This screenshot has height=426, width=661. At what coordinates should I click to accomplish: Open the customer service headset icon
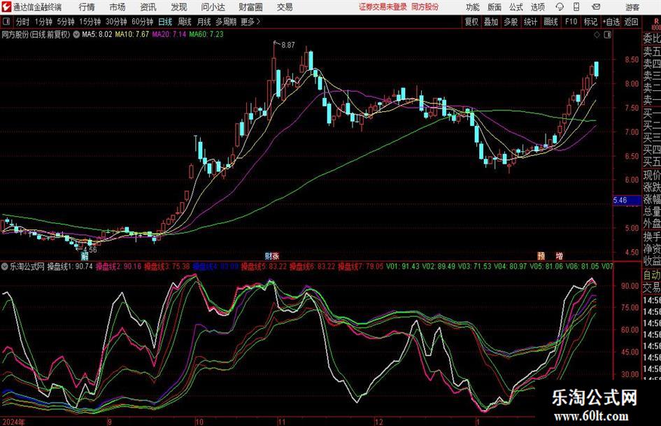point(560,7)
